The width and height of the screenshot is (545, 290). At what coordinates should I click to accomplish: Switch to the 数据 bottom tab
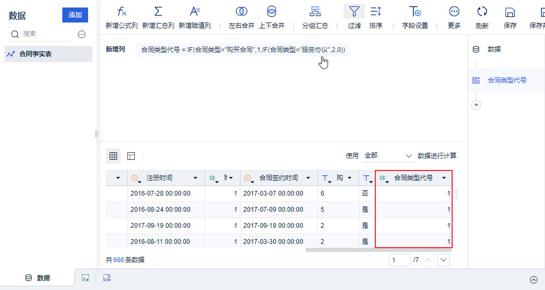coord(38,278)
